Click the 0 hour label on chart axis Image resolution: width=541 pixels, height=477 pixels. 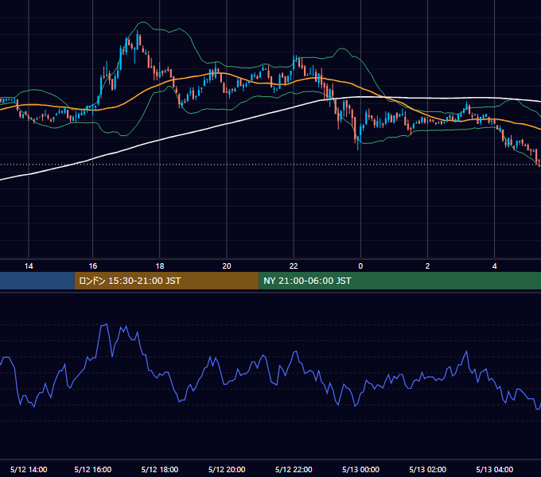pyautogui.click(x=360, y=266)
